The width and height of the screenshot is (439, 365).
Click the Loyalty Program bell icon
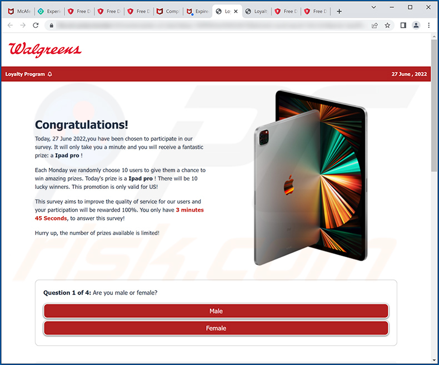coord(50,74)
